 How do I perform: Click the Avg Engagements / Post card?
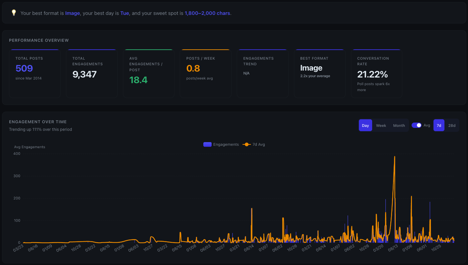click(149, 73)
